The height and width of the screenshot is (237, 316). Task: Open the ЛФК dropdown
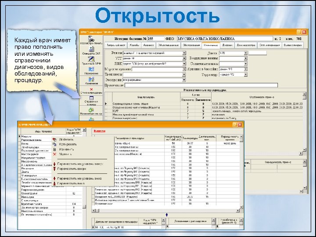184,64
